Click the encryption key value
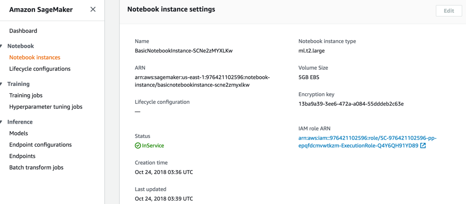The height and width of the screenshot is (204, 466). coord(351,104)
